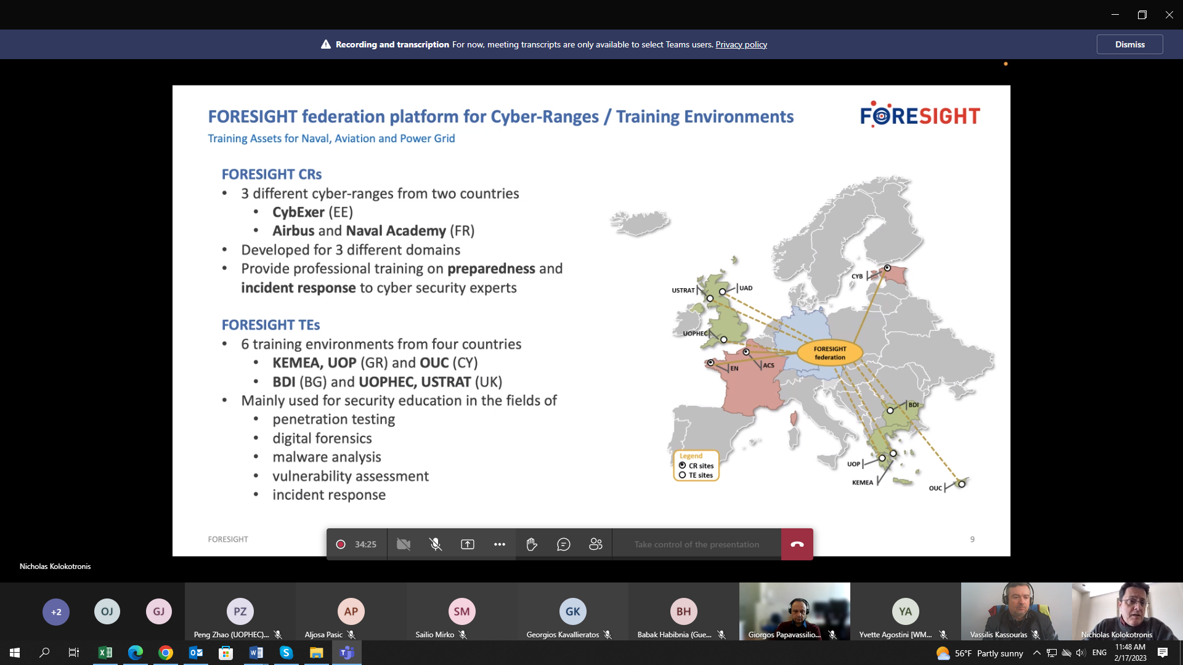The height and width of the screenshot is (665, 1183).
Task: Show the participants list
Action: click(x=596, y=544)
